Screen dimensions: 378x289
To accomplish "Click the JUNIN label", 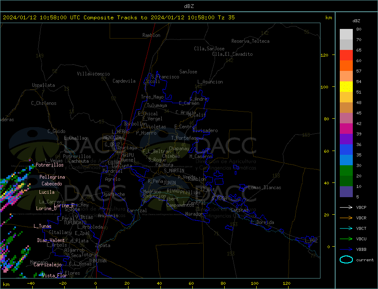I will click(x=170, y=183).
